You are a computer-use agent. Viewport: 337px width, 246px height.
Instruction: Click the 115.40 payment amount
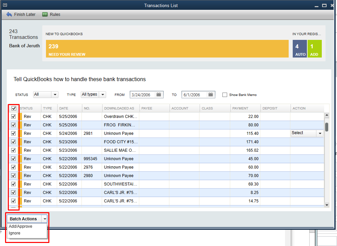(x=252, y=133)
